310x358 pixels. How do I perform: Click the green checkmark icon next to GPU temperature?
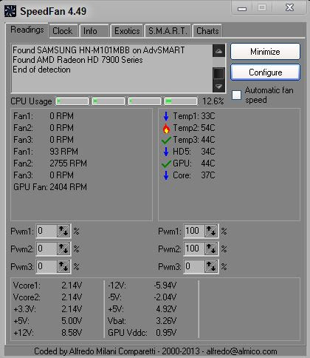pyautogui.click(x=166, y=163)
